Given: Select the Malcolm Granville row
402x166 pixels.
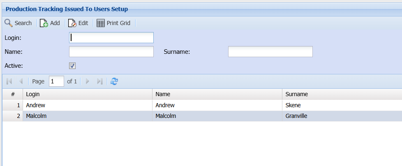Looking at the screenshot, I should point(202,116).
